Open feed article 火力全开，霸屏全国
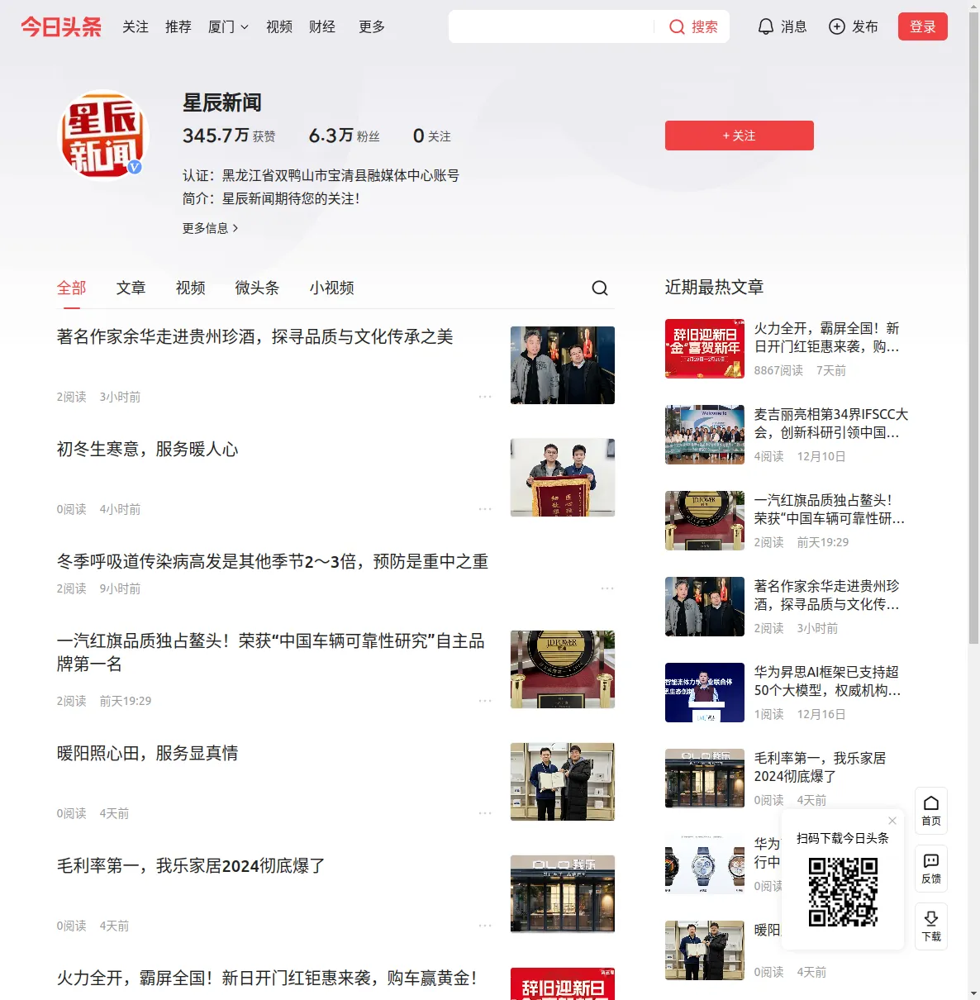The width and height of the screenshot is (980, 1000). point(267,979)
